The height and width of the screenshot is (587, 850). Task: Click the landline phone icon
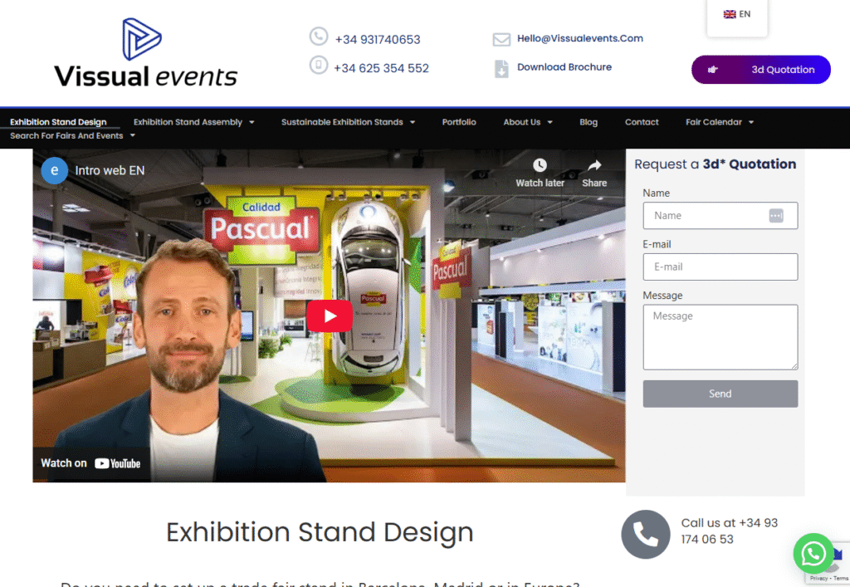point(319,37)
